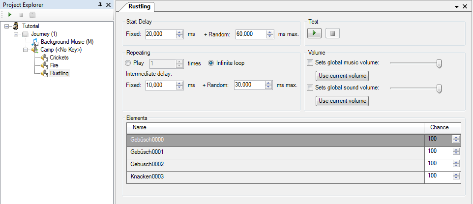Click Use current volume under sound volume
The height and width of the screenshot is (204, 473).
pyautogui.click(x=342, y=101)
